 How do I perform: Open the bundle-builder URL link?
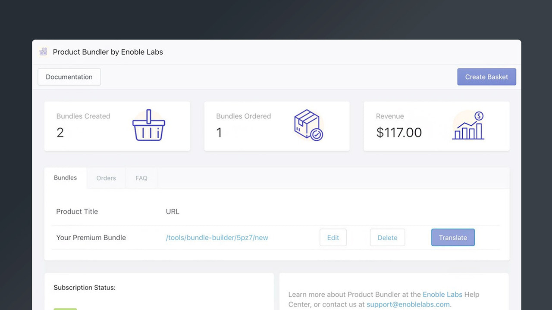tap(217, 237)
